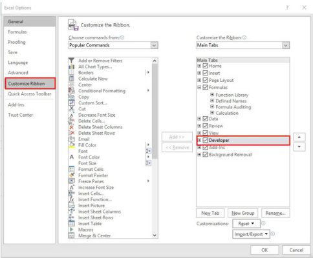This screenshot has height=258, width=313.
Task: Click the Add or Remove Filters funnel icon
Action: (x=71, y=61)
